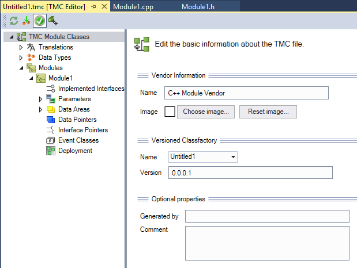
Task: Click the TMC Module Classes tree icon
Action: 21,37
